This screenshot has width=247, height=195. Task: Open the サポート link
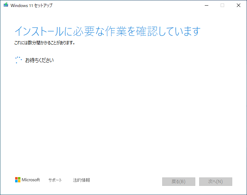coord(55,180)
